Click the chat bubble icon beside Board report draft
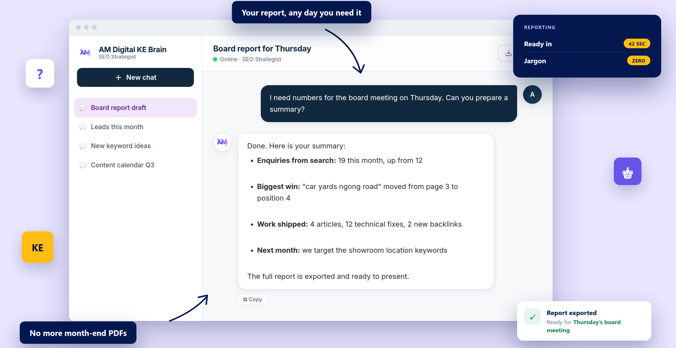Image resolution: width=676 pixels, height=348 pixels. (83, 108)
